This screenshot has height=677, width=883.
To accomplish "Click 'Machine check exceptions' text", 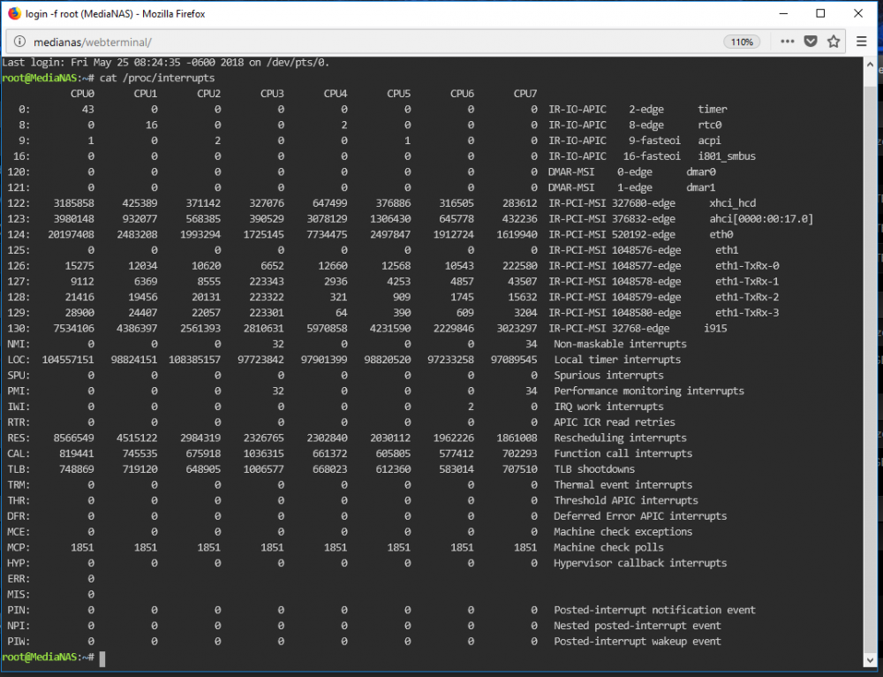I will tap(623, 531).
